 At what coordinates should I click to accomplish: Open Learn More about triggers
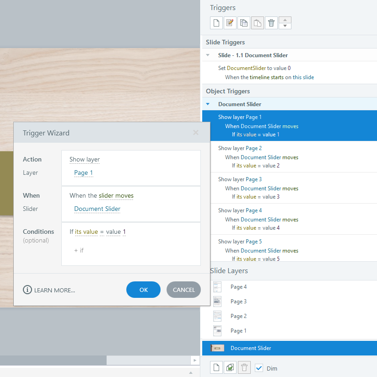(49, 290)
